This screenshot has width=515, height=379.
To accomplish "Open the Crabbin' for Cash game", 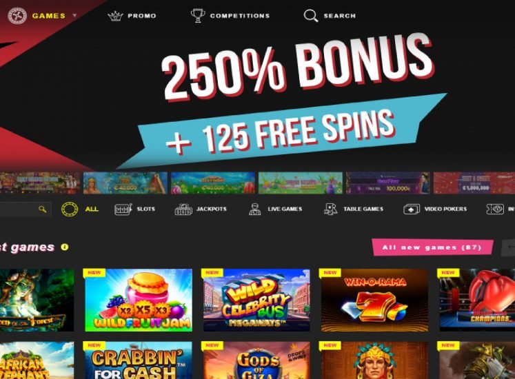I will tap(138, 360).
